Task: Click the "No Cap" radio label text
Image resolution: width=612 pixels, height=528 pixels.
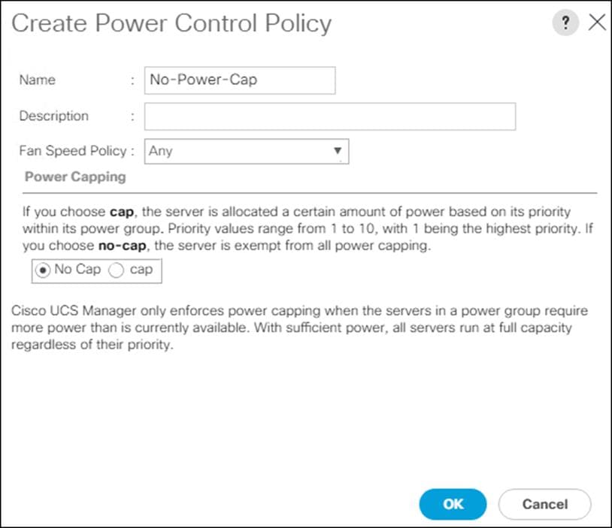Action: click(x=77, y=270)
